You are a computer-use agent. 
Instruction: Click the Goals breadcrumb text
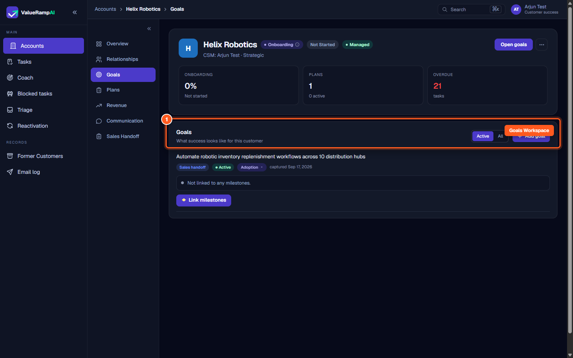pos(177,9)
